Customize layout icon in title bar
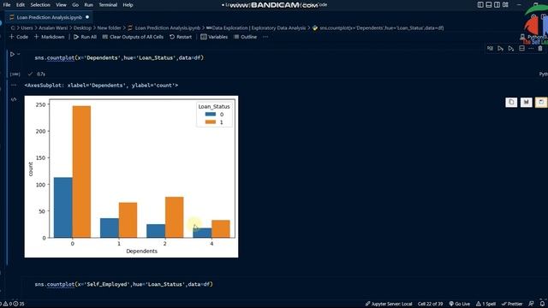Image resolution: width=548 pixels, height=308 pixels. pos(505,5)
